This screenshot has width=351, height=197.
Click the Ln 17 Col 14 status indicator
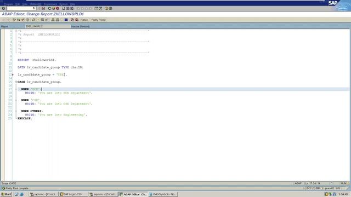pyautogui.click(x=313, y=183)
